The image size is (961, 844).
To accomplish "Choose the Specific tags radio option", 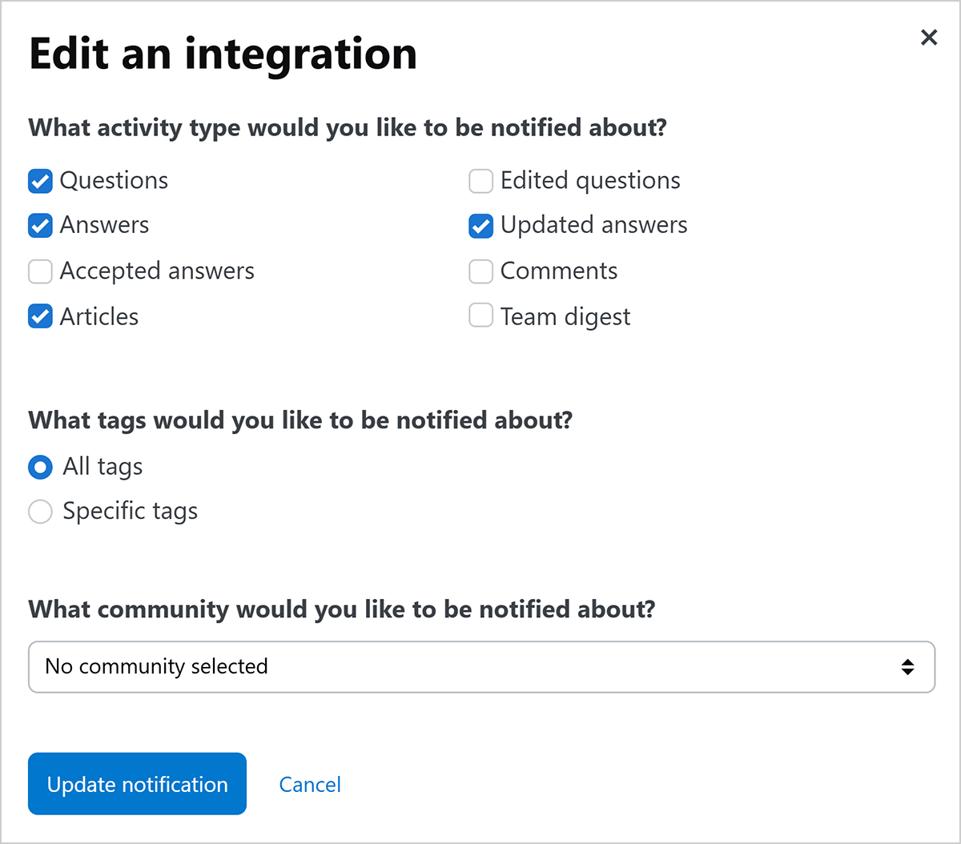I will click(x=40, y=512).
